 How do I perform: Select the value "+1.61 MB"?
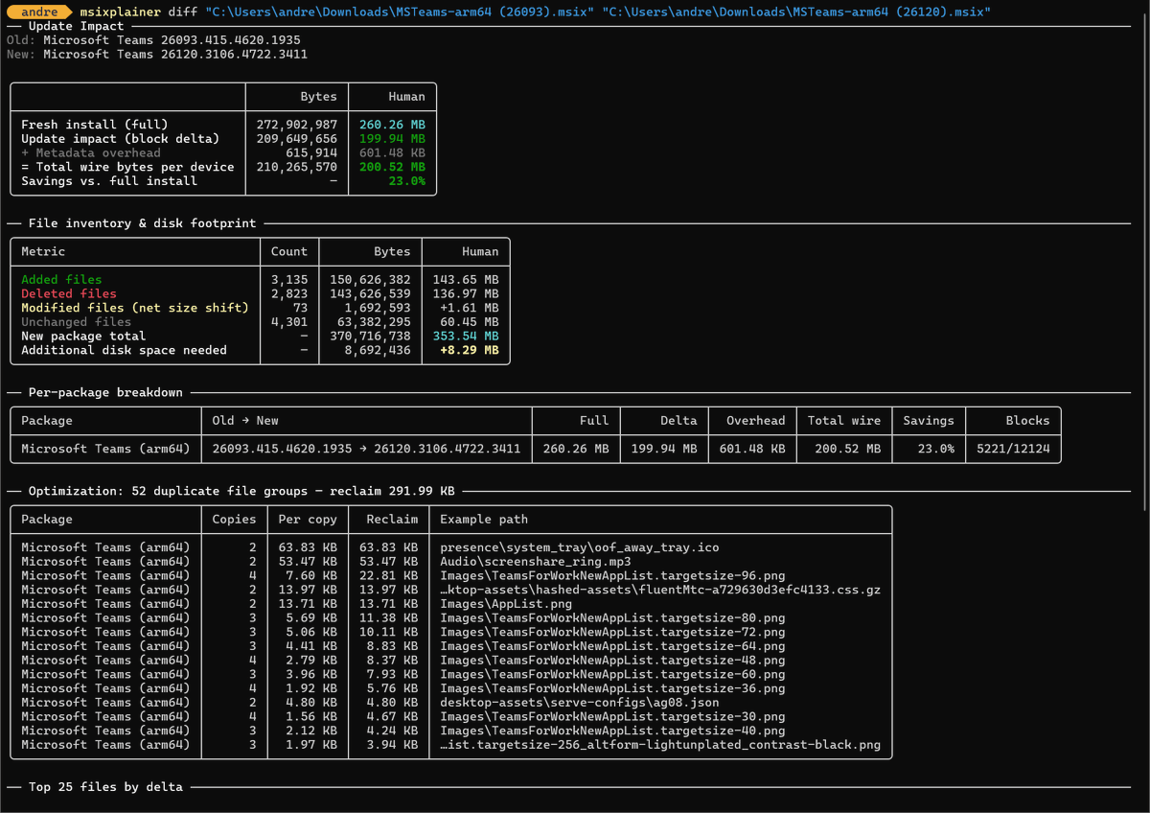pyautogui.click(x=470, y=308)
